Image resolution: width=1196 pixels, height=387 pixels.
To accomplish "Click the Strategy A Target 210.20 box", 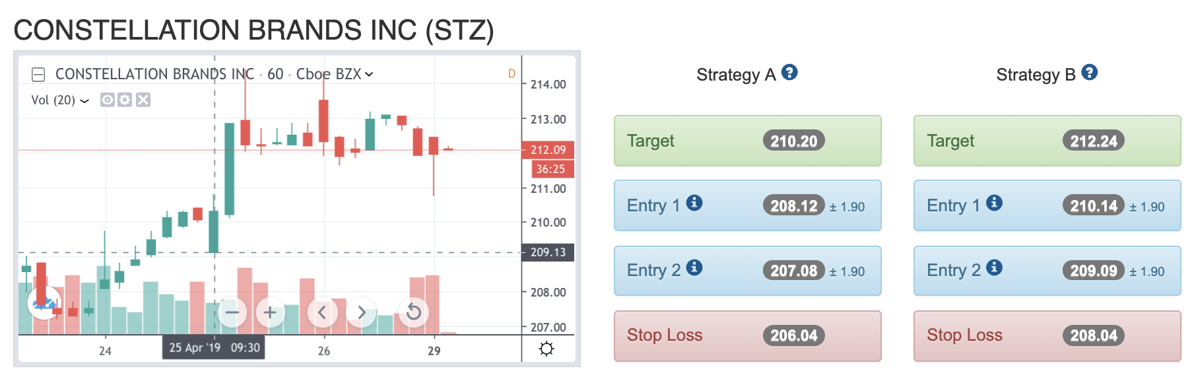I will (x=748, y=141).
